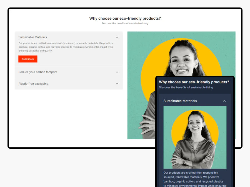Click the woman's photo inside the mobile accordion
The image size is (250, 187).
click(x=195, y=137)
